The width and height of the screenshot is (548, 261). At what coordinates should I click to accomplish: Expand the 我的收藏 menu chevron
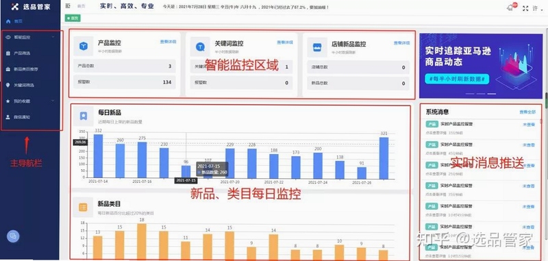click(53, 101)
